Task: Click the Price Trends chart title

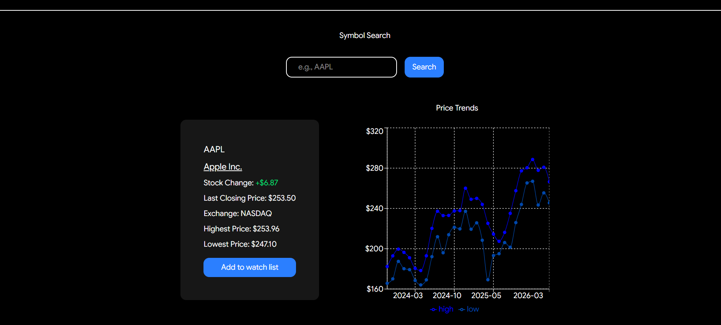Action: [457, 108]
